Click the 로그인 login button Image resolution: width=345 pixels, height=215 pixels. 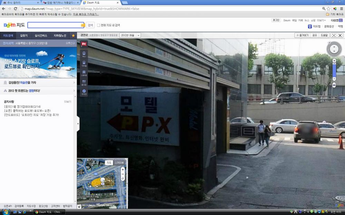point(276,20)
